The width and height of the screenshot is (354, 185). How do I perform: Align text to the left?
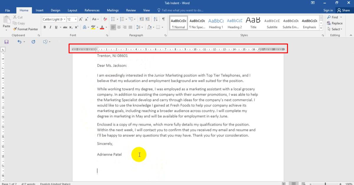[113, 27]
